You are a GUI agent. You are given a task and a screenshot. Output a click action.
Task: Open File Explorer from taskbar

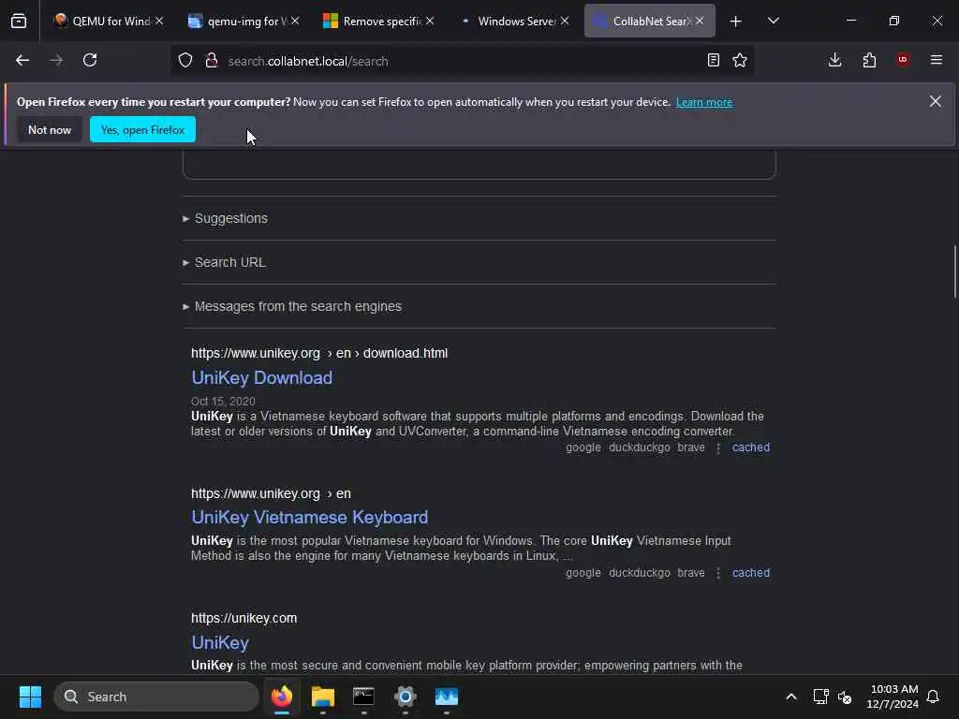pos(323,697)
